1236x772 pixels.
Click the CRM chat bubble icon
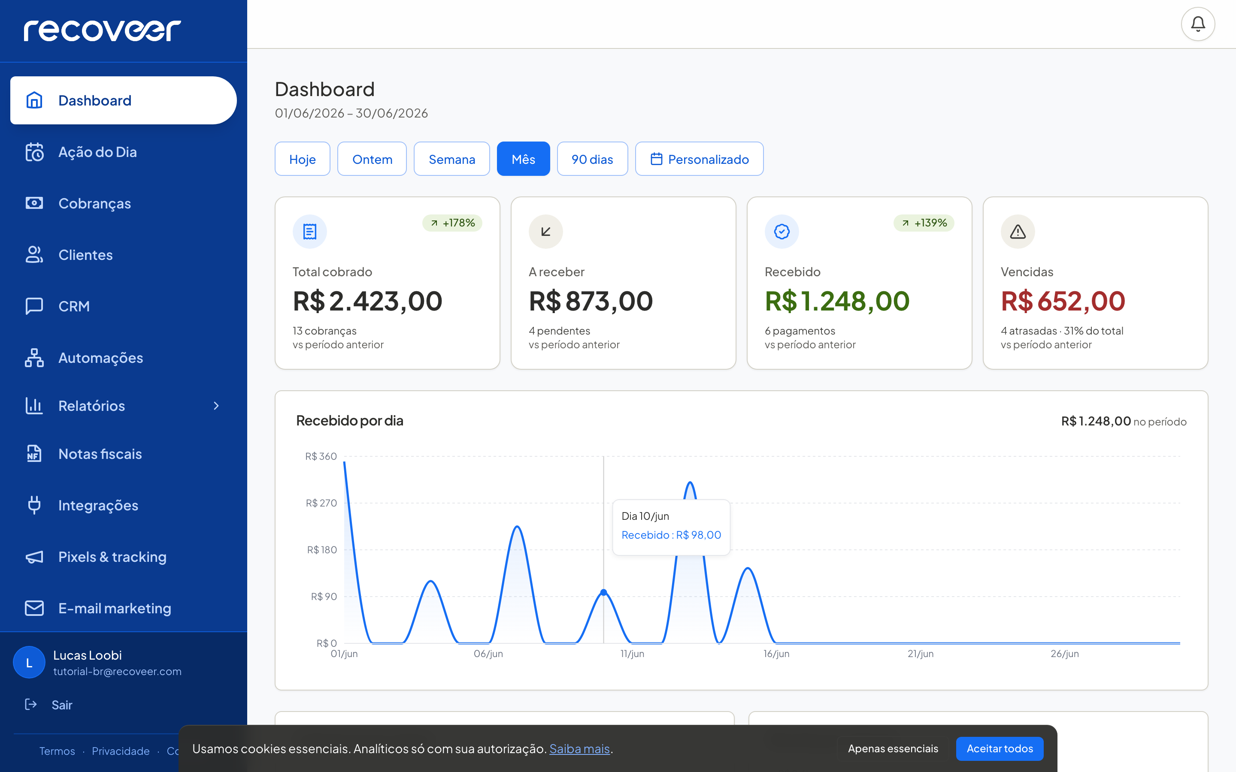34,306
